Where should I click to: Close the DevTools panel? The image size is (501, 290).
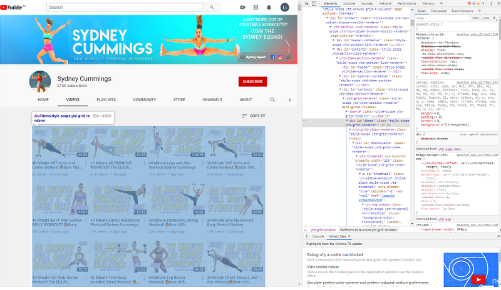click(498, 4)
